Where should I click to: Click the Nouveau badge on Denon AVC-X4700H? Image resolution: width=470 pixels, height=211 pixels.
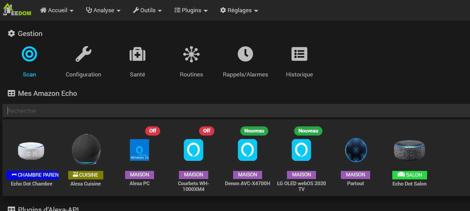(x=254, y=131)
